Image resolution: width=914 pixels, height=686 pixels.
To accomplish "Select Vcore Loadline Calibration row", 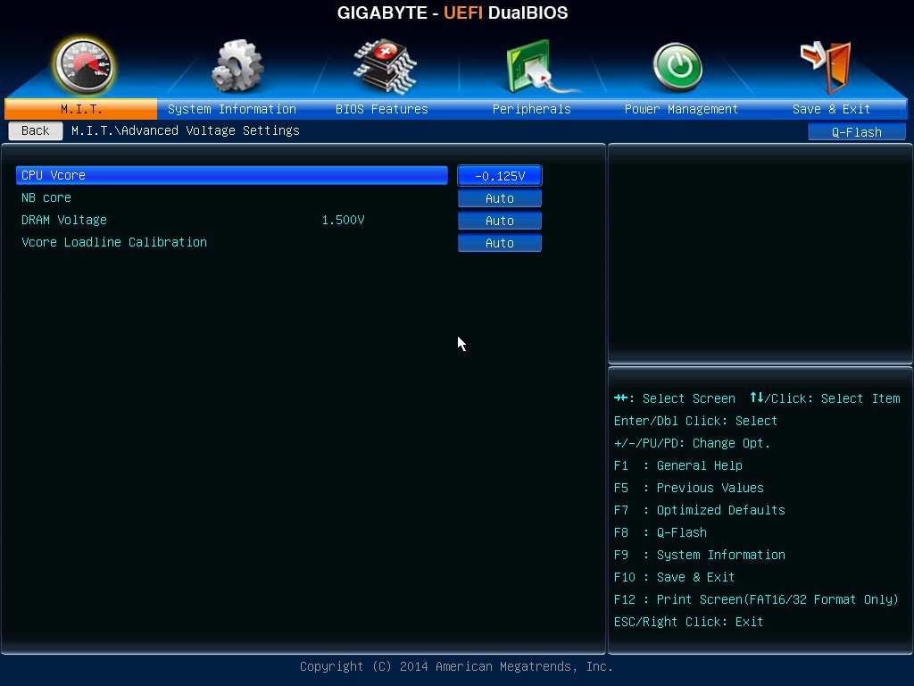I will [232, 242].
